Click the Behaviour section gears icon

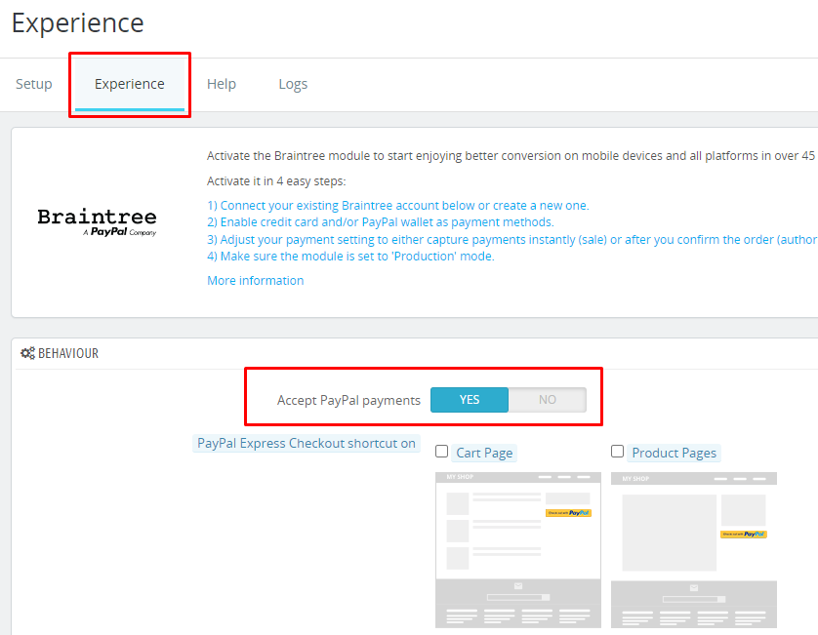(27, 354)
